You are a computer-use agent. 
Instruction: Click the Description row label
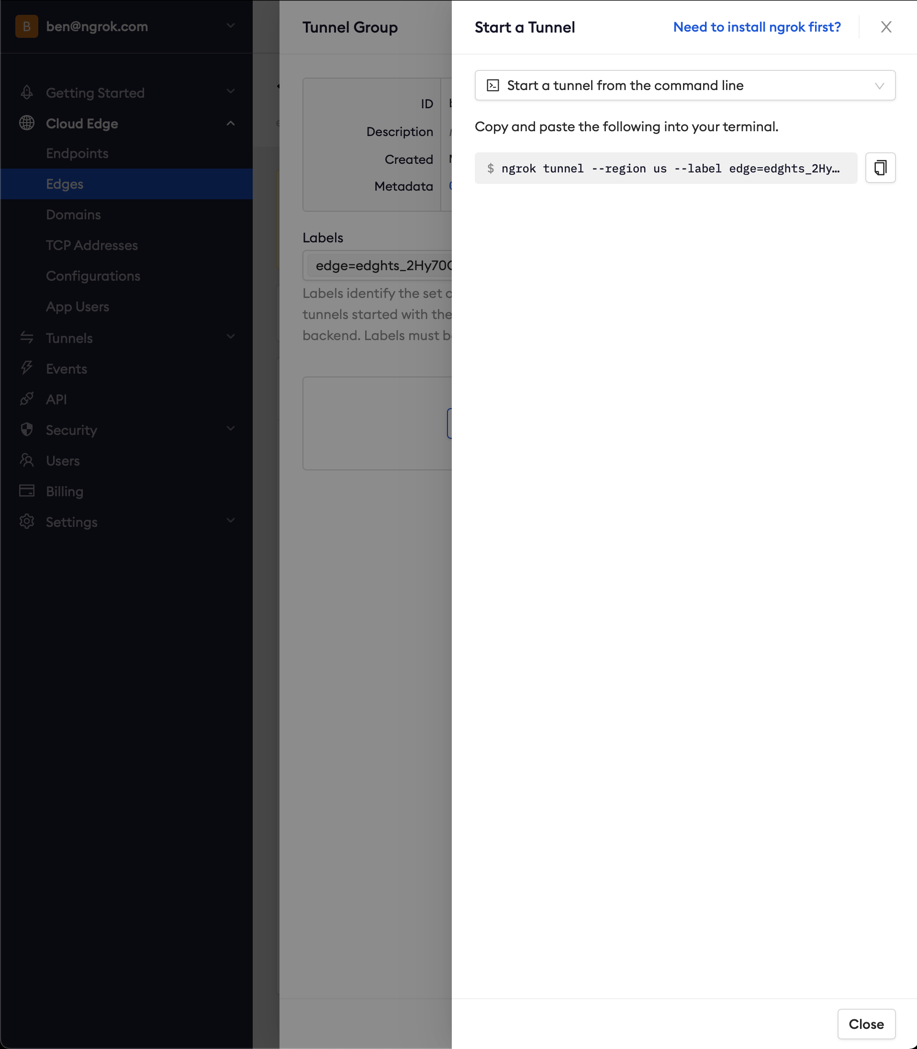[x=400, y=132]
